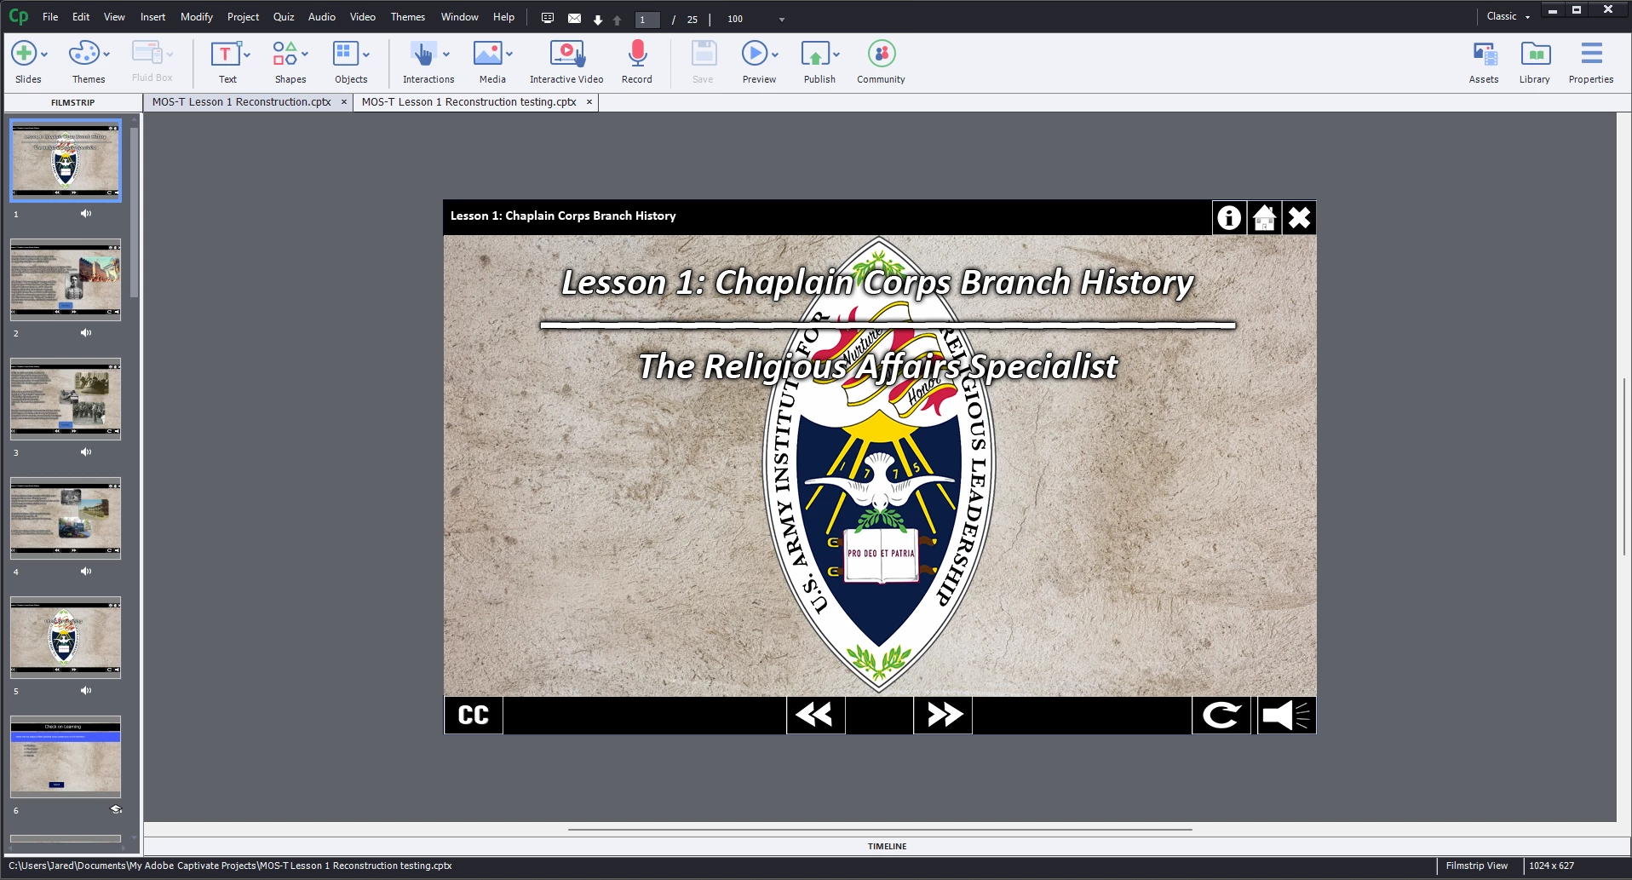Click the stage vertical scrollbar

pyautogui.click(x=1623, y=466)
